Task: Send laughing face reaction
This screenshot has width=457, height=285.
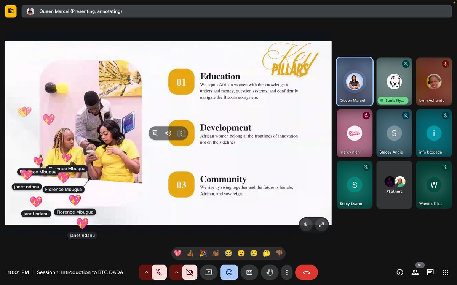Action: coord(228,253)
